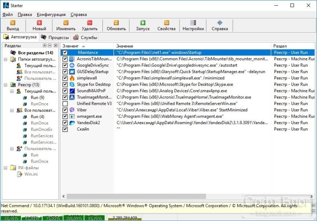Viewport: 317px width, 221px height.
Task: Collapse the Реестр (13) tree node
Action: [x=6, y=85]
